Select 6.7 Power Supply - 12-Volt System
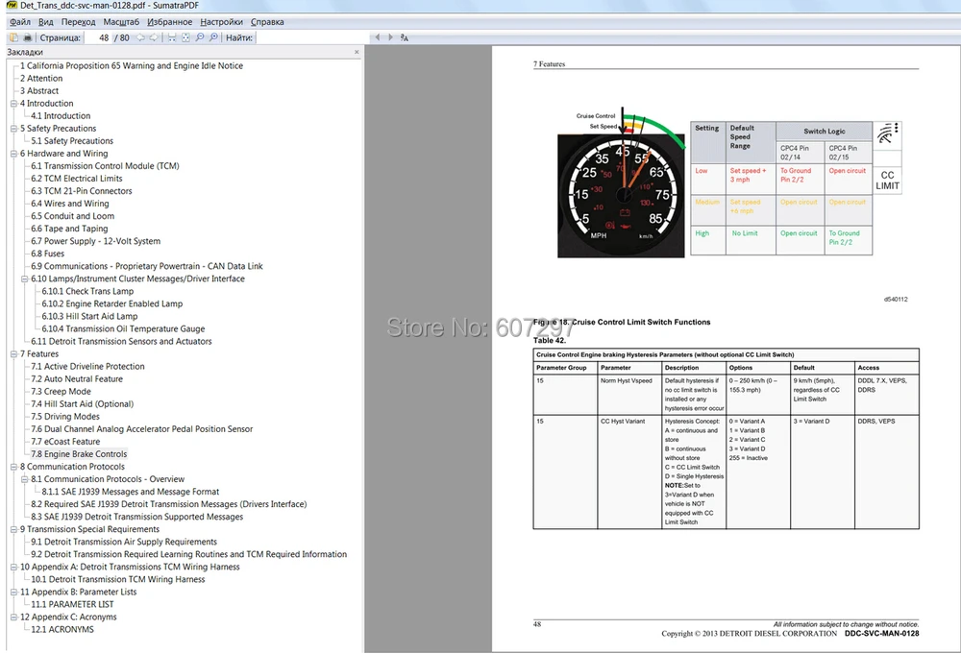This screenshot has width=961, height=654. click(95, 241)
